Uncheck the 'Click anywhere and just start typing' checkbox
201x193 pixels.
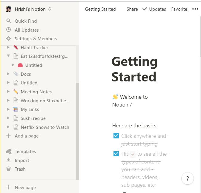[x=116, y=136]
